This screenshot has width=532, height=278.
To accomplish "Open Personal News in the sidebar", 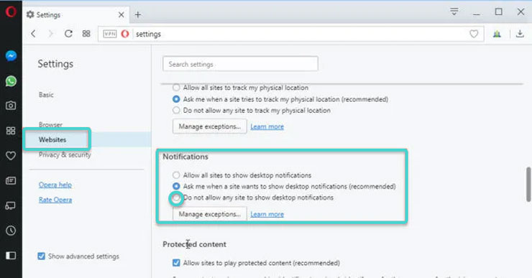I will [11, 181].
